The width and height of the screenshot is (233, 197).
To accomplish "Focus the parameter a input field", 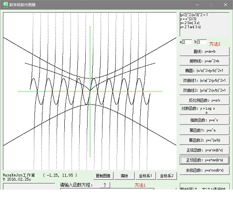I will point(187,42).
